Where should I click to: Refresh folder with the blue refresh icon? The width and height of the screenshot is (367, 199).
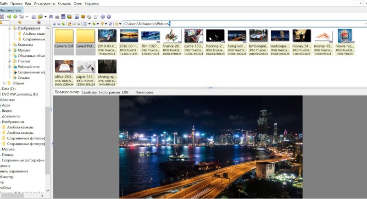111,24
